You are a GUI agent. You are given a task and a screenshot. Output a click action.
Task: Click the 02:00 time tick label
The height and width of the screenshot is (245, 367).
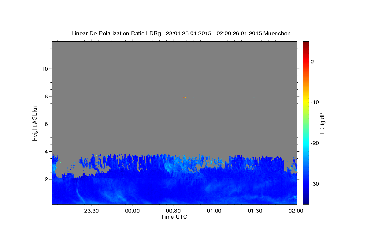(295, 211)
